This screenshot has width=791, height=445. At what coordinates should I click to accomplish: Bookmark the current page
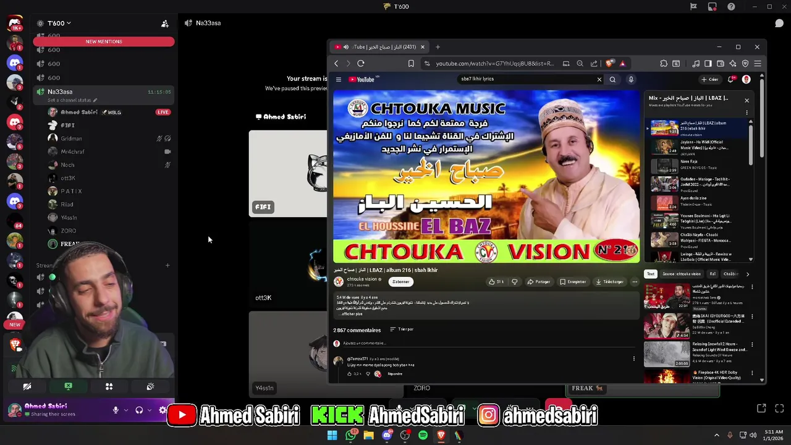tap(411, 63)
